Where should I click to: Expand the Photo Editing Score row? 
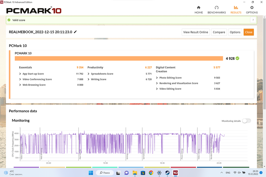coord(157,78)
